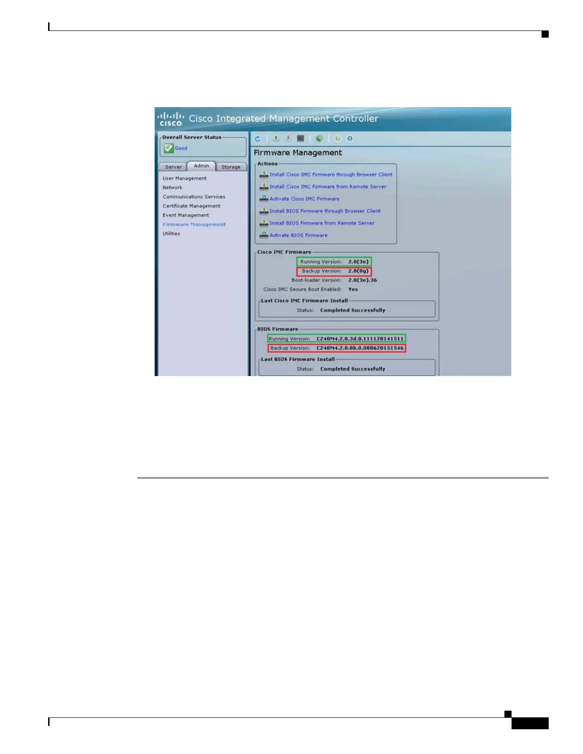This screenshot has height=754, width=583.
Task: Click icon next to Activate Cisco IMC Firmware
Action: click(x=264, y=199)
